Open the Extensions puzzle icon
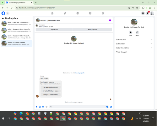Image resolution: width=157 pixels, height=126 pixels. tap(143, 8)
